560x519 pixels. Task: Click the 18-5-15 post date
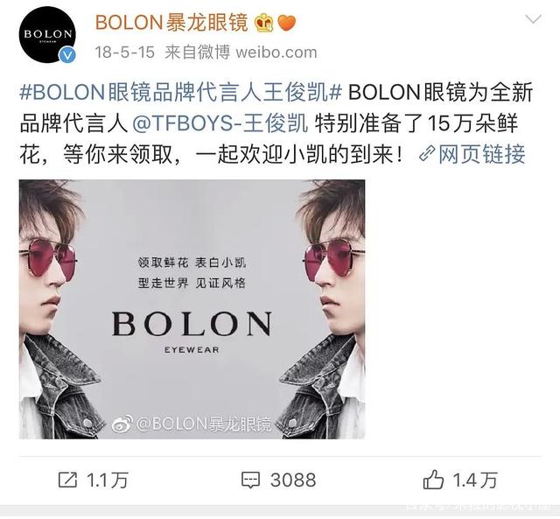124,53
